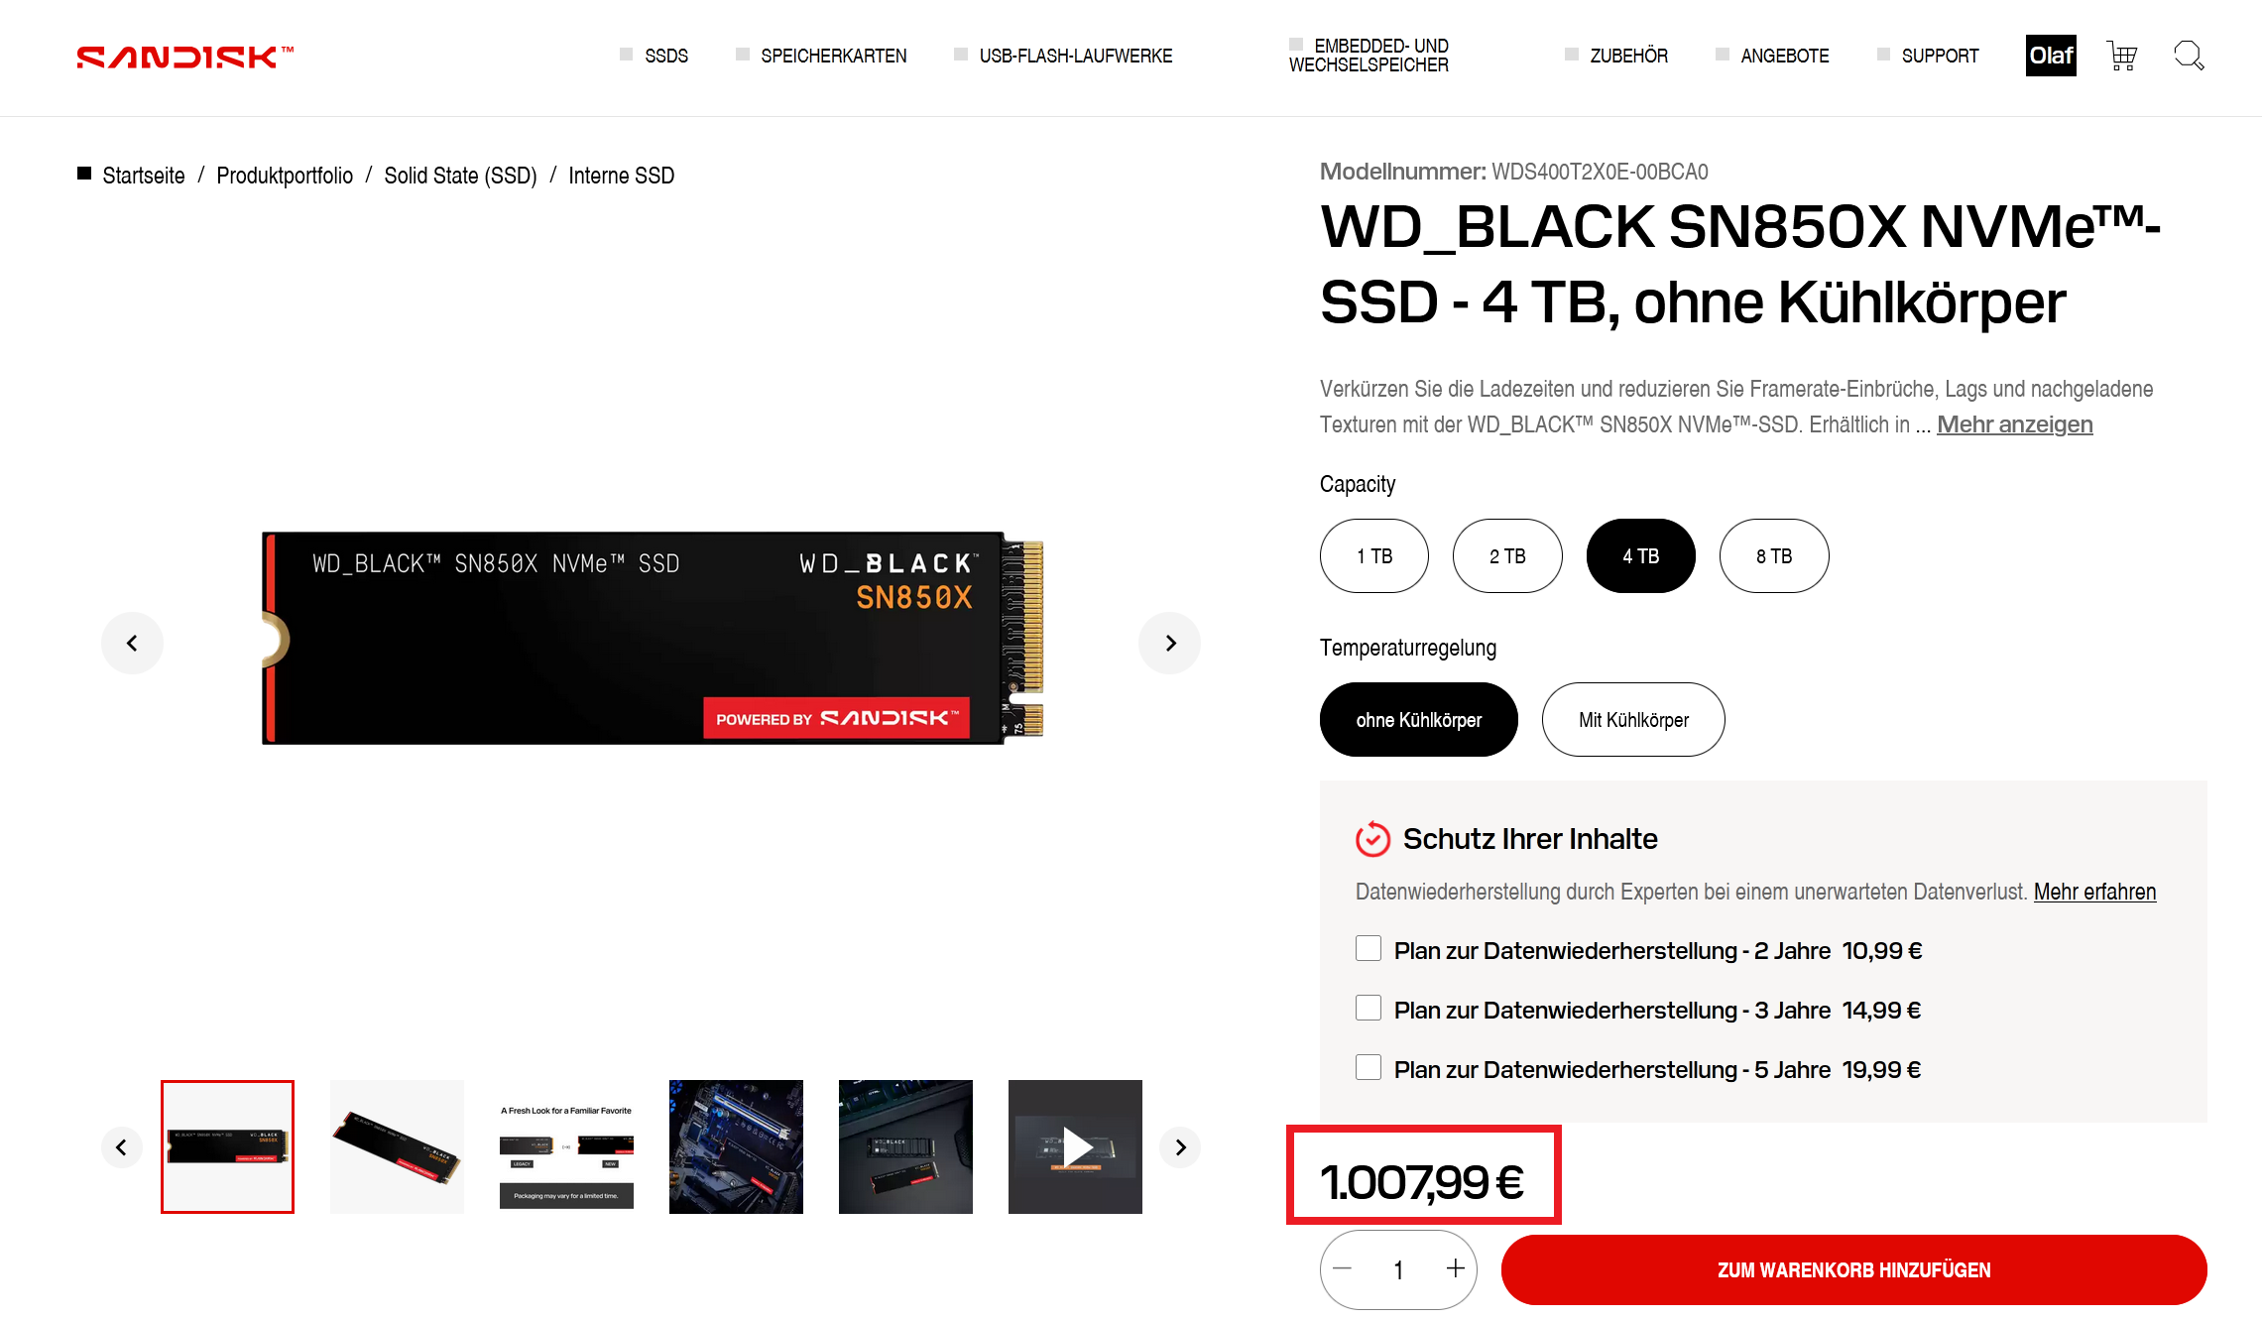Show next product image with right arrow
Viewport: 2262px width, 1321px height.
1170,643
